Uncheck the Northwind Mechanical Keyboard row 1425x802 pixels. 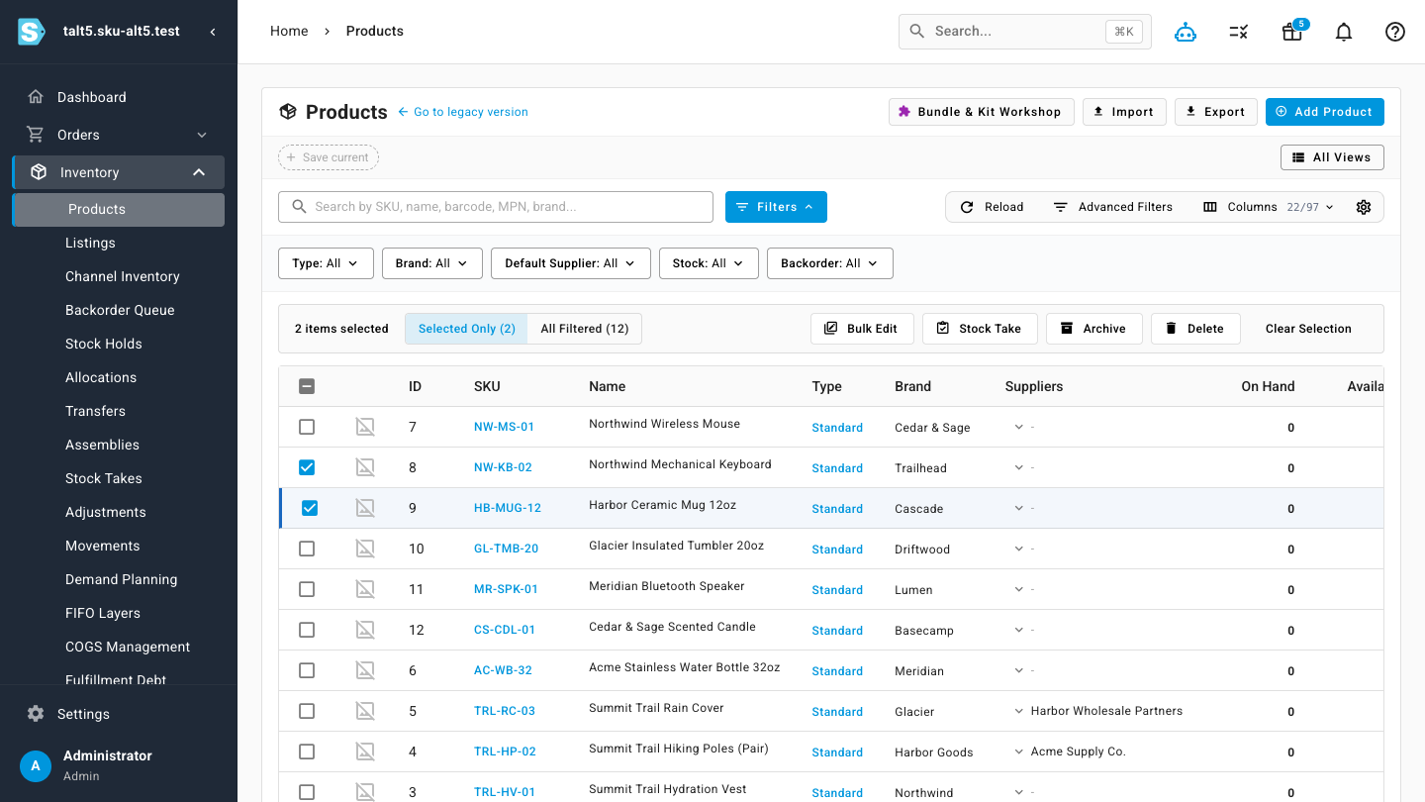pyautogui.click(x=307, y=467)
